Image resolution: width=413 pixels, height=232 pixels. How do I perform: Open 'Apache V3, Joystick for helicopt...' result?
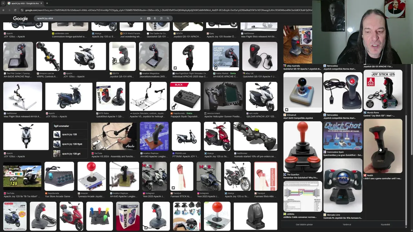tap(148, 100)
